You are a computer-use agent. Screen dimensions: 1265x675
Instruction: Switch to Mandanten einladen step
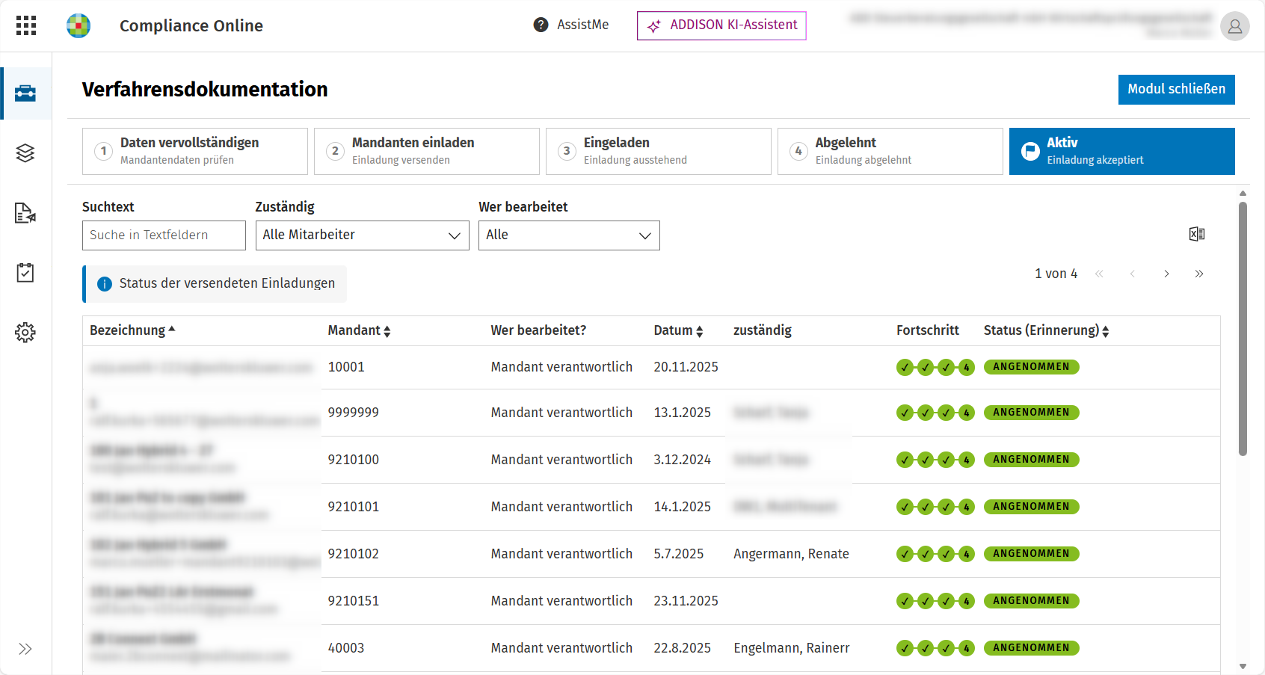click(427, 151)
